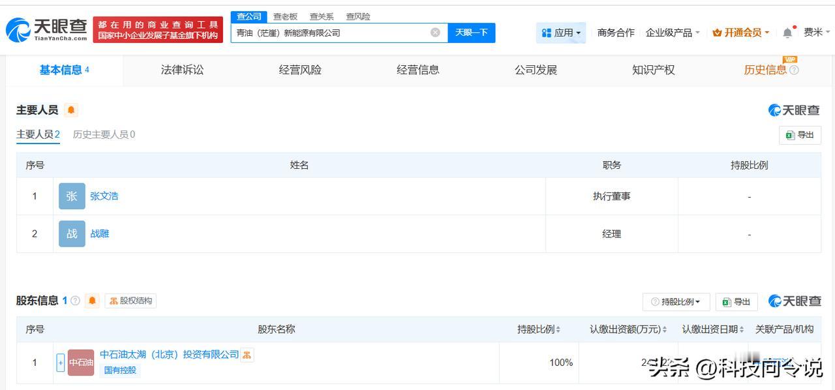Export 股东信息 table with 导出
The image size is (835, 390).
pyautogui.click(x=736, y=302)
